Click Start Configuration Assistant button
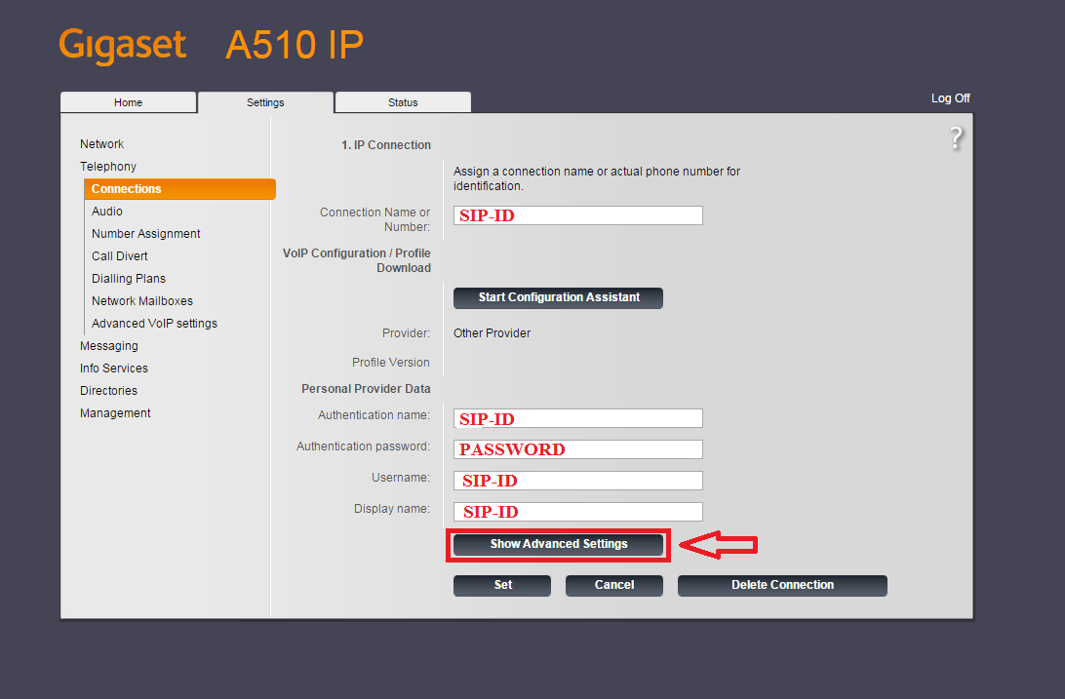This screenshot has width=1065, height=699. (x=558, y=297)
